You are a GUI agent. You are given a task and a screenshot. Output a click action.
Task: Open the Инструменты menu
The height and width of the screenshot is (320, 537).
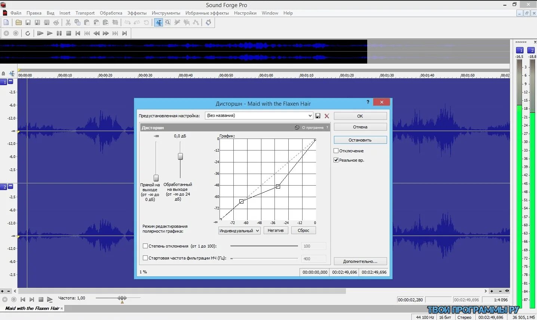pyautogui.click(x=166, y=13)
